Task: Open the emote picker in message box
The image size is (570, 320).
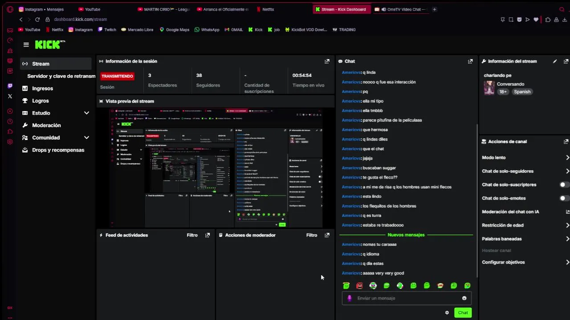Action: [x=464, y=298]
